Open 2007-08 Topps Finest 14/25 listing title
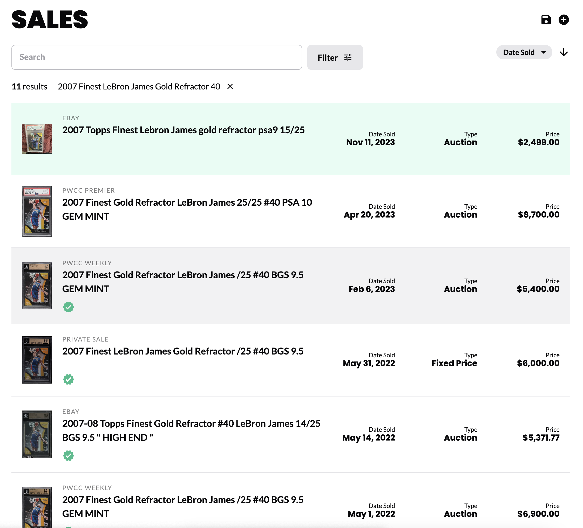 click(x=191, y=430)
